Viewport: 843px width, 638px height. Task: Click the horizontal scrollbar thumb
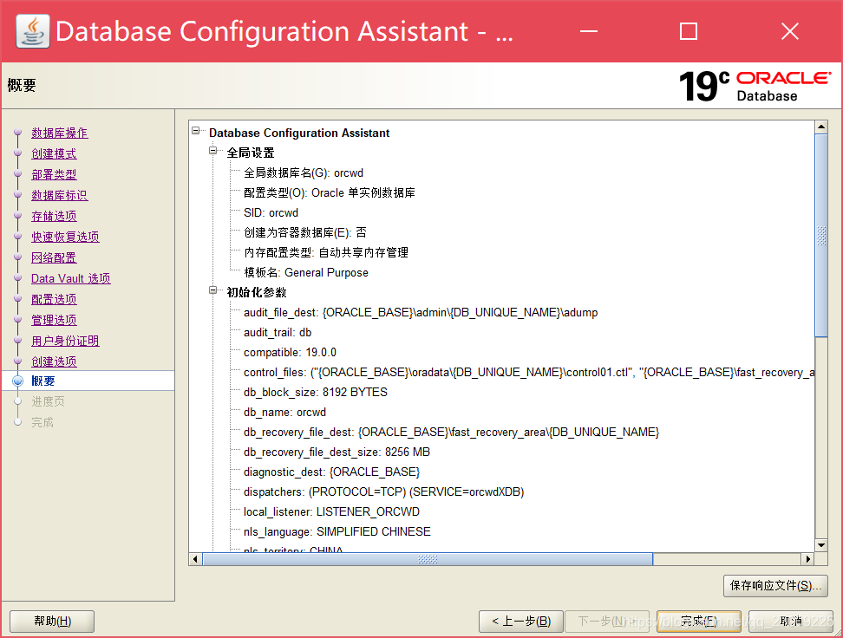428,559
